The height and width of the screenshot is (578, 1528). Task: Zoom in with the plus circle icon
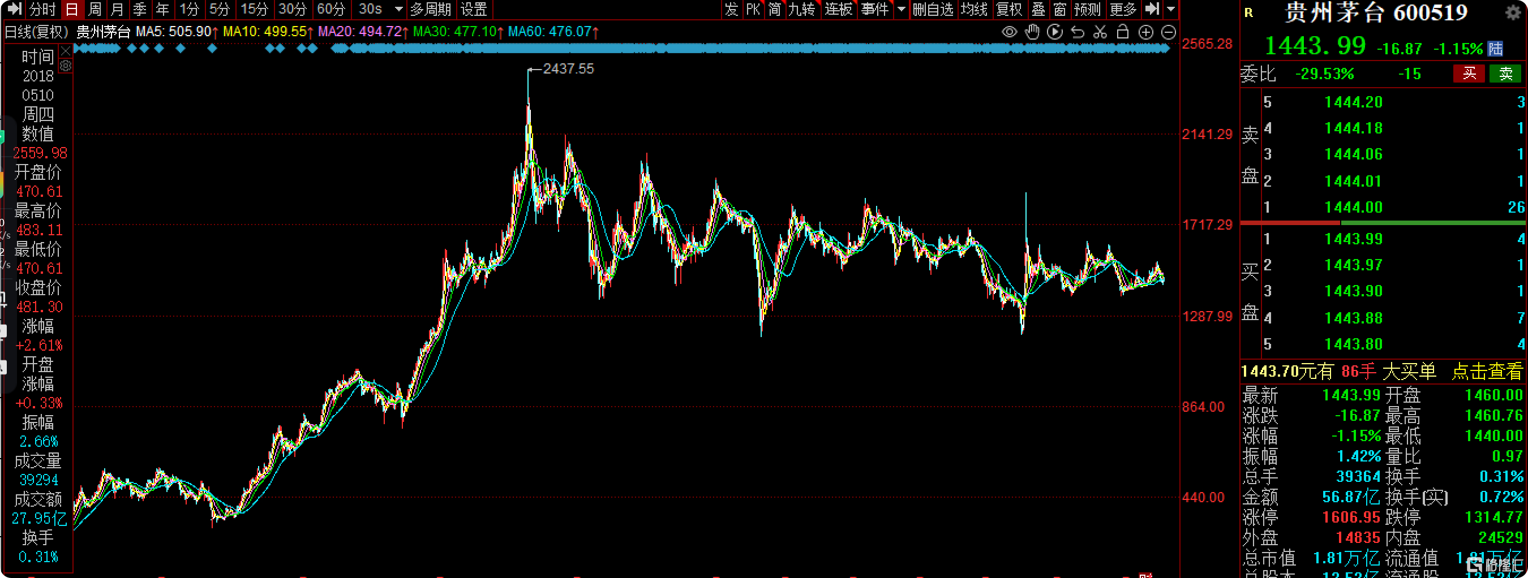[1146, 32]
